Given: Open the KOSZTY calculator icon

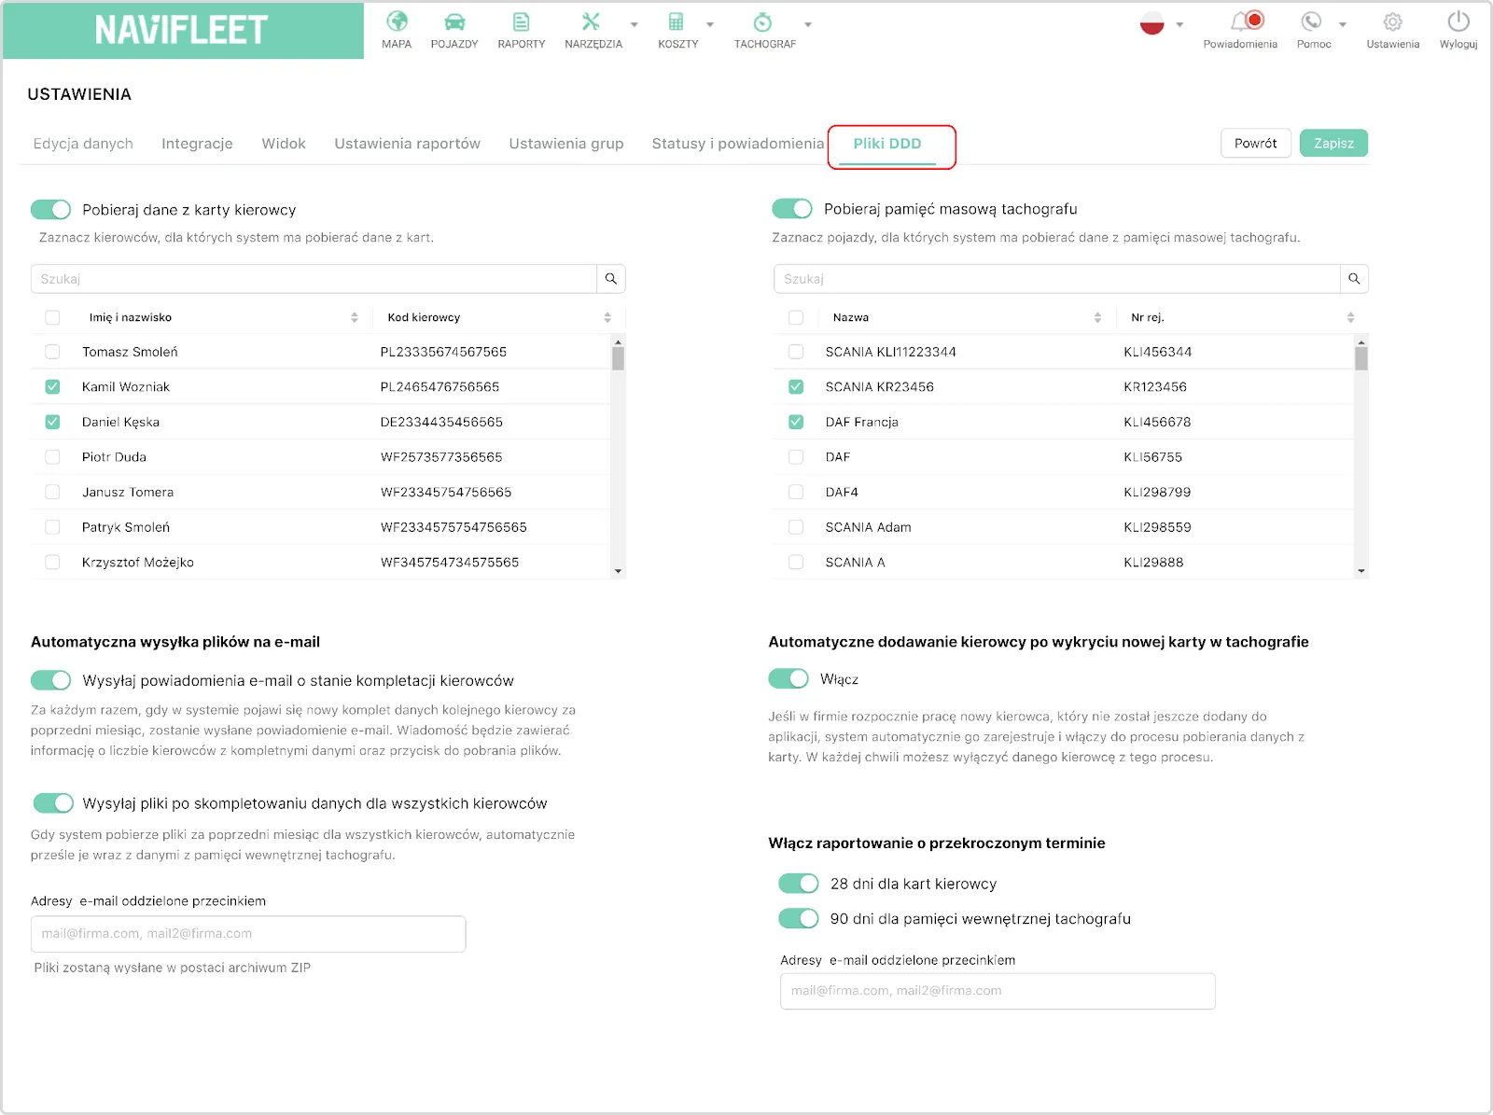Looking at the screenshot, I should pyautogui.click(x=677, y=21).
